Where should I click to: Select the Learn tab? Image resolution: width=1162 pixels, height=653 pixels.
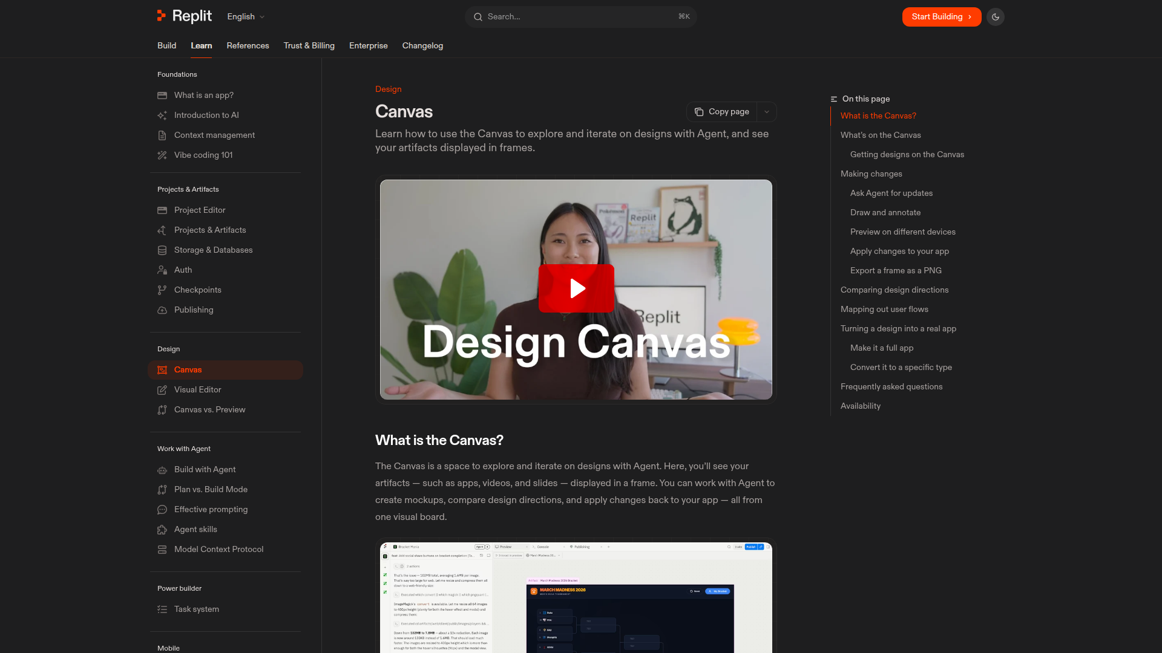pos(202,46)
